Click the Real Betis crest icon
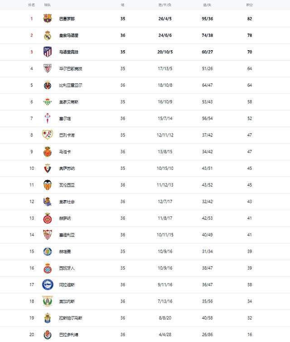The height and width of the screenshot is (342, 290). (x=47, y=102)
